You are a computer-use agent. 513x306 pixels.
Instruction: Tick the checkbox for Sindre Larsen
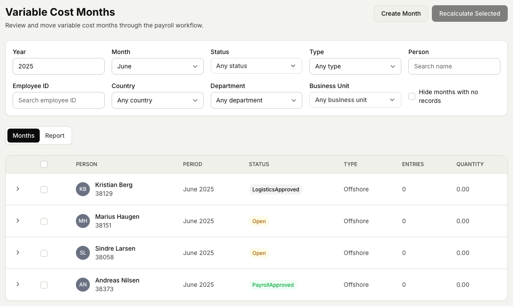coord(44,253)
